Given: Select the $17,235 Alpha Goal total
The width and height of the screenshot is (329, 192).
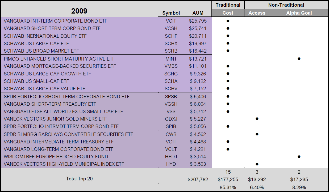Looking at the screenshot, I should [299, 180].
